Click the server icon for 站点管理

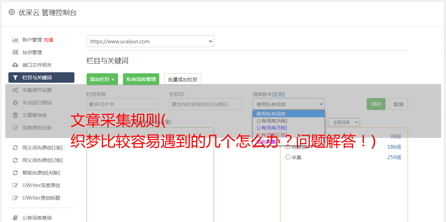(x=15, y=52)
